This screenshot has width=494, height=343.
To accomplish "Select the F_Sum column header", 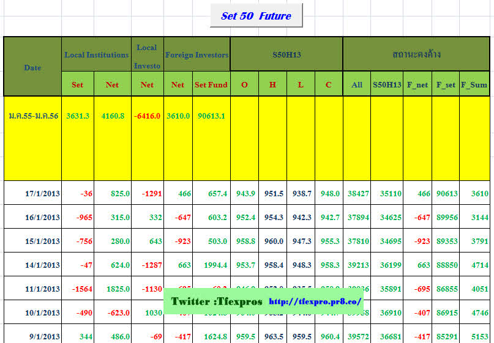I will point(474,84).
